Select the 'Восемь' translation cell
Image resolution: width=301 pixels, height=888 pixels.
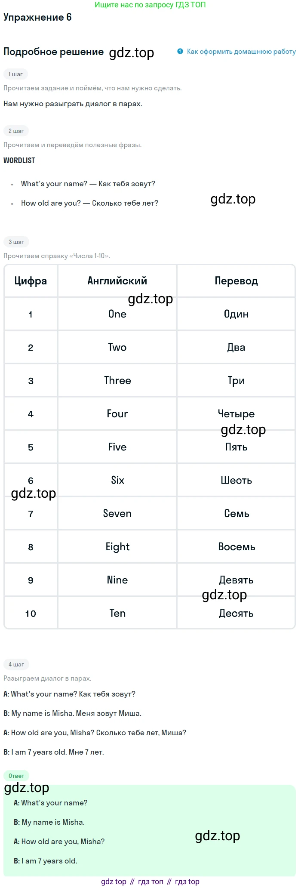236,547
